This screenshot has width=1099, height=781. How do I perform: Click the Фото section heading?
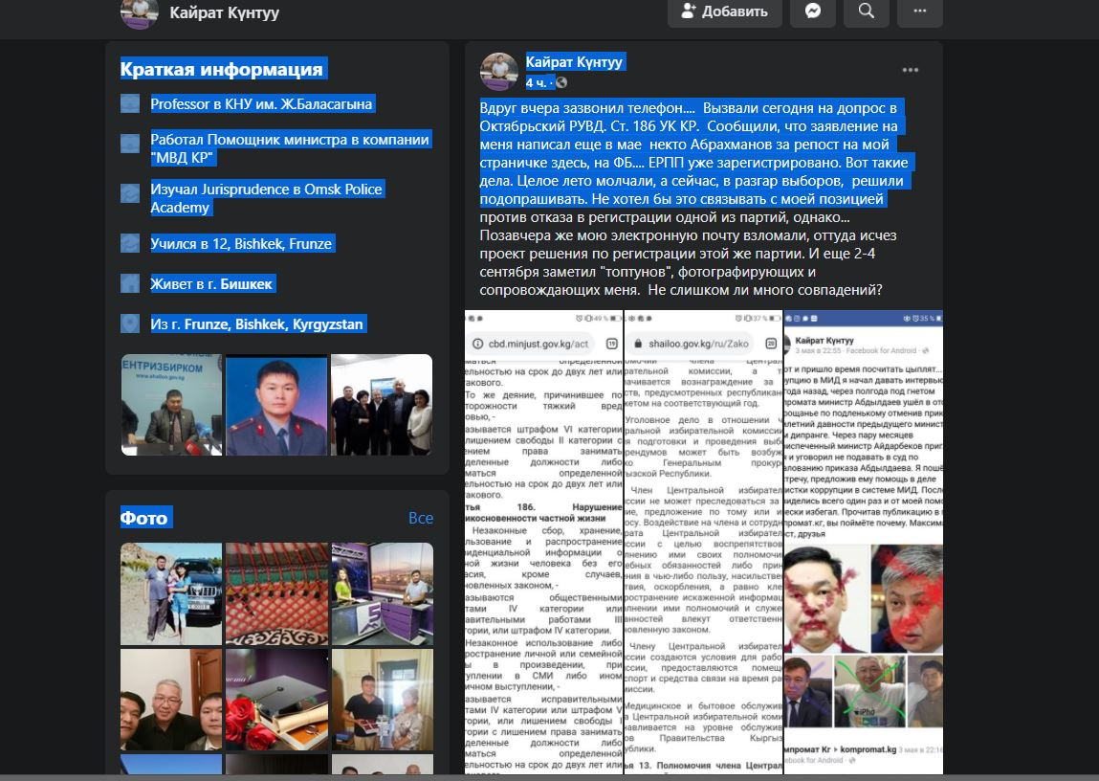143,518
